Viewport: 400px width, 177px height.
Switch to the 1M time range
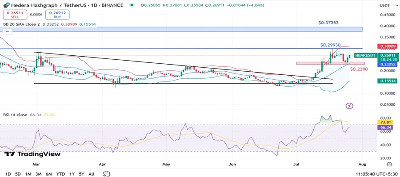(28, 174)
